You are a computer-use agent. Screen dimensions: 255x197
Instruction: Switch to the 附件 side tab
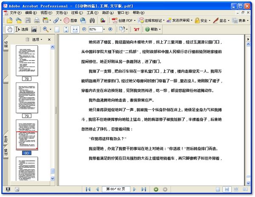click(6, 139)
